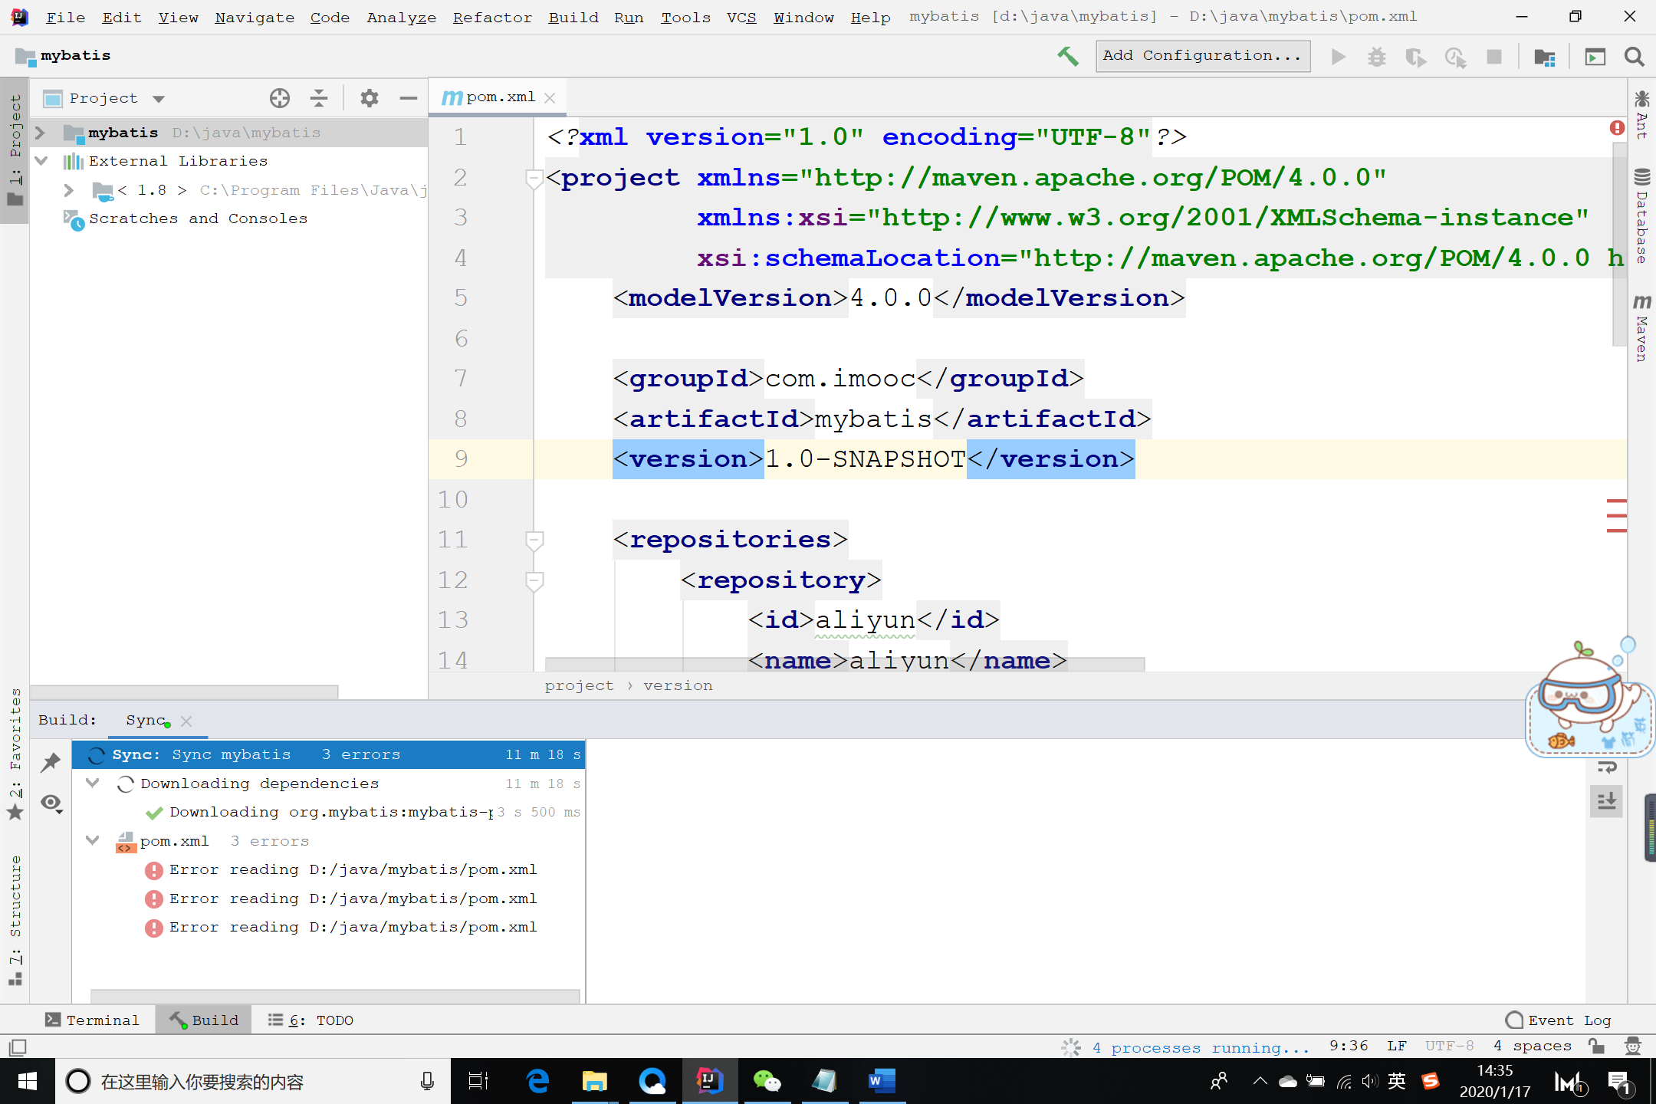Screen dimensions: 1656x1104
Task: Click the 4 spaces indent selector
Action: coord(1533,1046)
